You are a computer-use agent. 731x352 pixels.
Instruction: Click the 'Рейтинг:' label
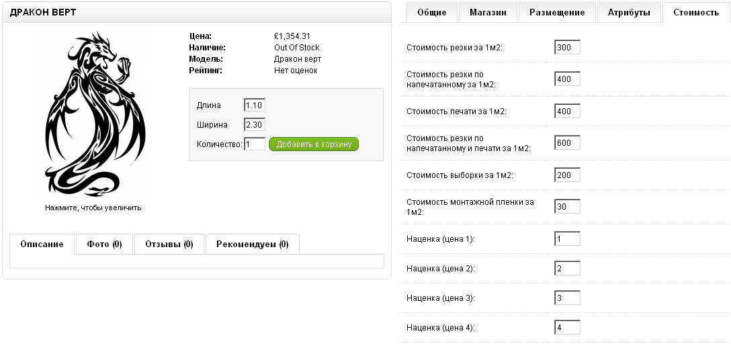[206, 71]
